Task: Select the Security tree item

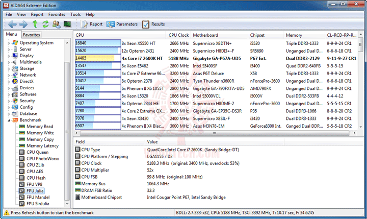Action: pyautogui.click(x=27, y=101)
